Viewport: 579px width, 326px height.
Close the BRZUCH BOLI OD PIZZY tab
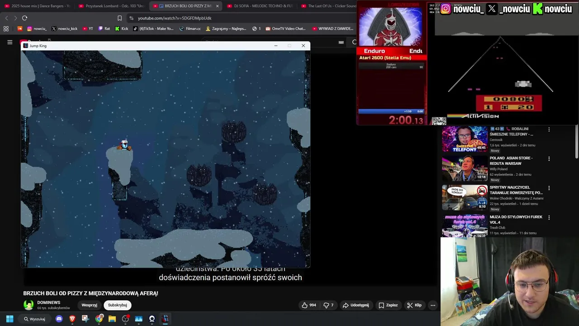pos(217,6)
